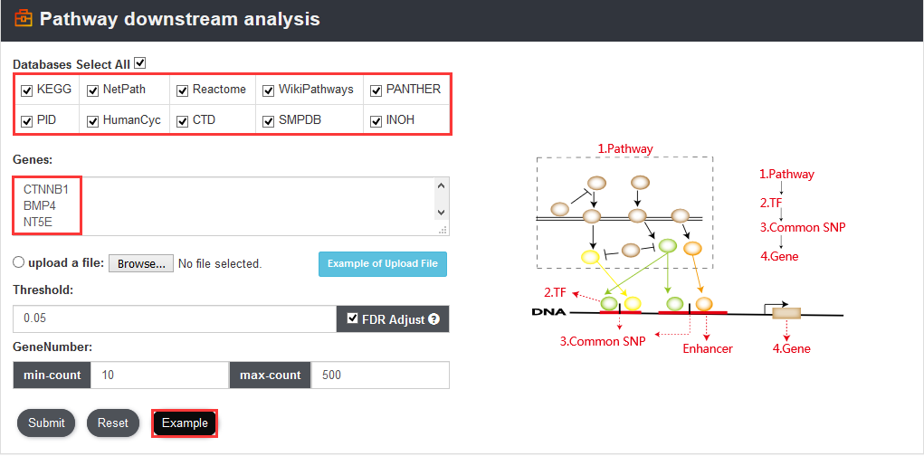Image resolution: width=924 pixels, height=456 pixels.
Task: Click the Threshold input field
Action: pos(175,318)
